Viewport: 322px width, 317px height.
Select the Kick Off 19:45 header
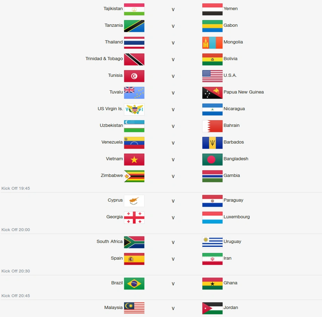point(16,188)
